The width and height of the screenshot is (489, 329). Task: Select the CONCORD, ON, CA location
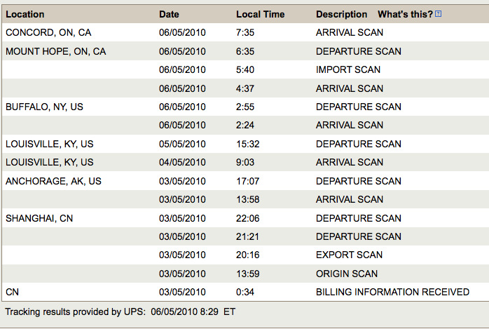click(x=48, y=32)
